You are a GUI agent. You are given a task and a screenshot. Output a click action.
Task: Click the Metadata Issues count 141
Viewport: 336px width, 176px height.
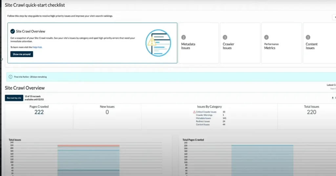click(224, 118)
